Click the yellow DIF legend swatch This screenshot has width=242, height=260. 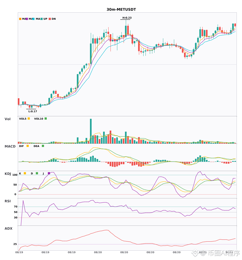[28, 146]
